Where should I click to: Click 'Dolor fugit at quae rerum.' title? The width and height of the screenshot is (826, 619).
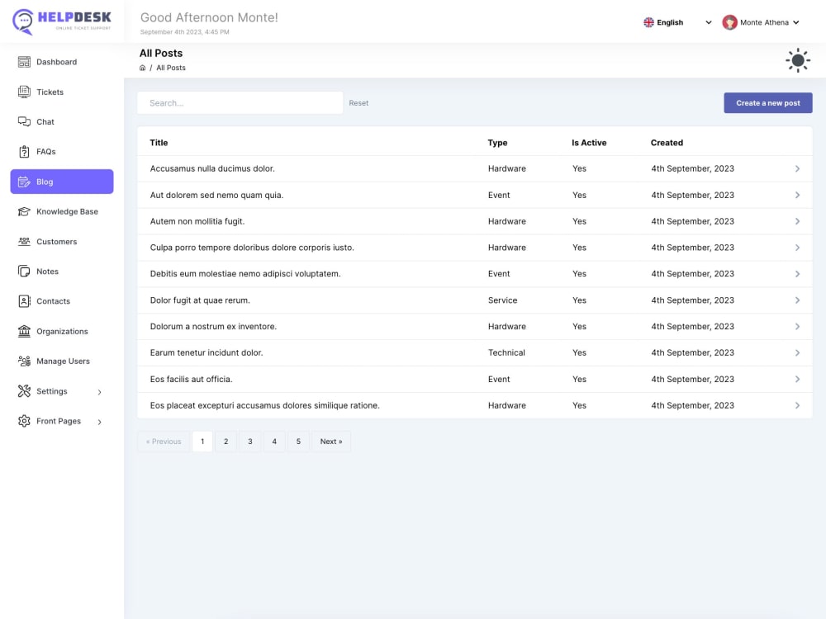point(200,300)
